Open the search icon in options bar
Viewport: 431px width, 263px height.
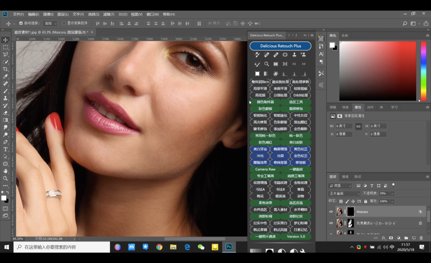[405, 23]
